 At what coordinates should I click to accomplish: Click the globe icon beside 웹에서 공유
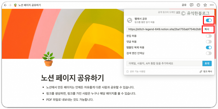[x=130, y=20]
